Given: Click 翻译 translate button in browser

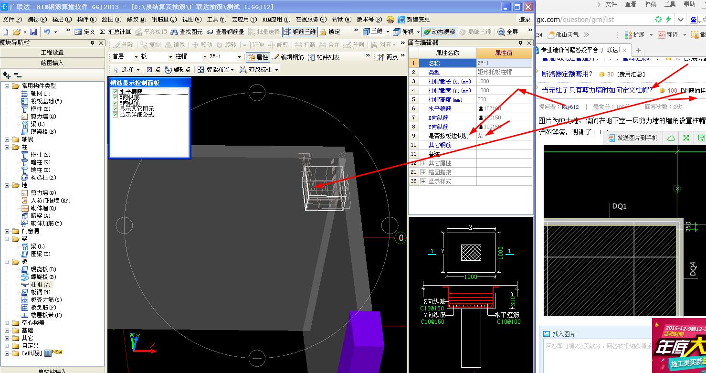Looking at the screenshot, I should pos(668,35).
